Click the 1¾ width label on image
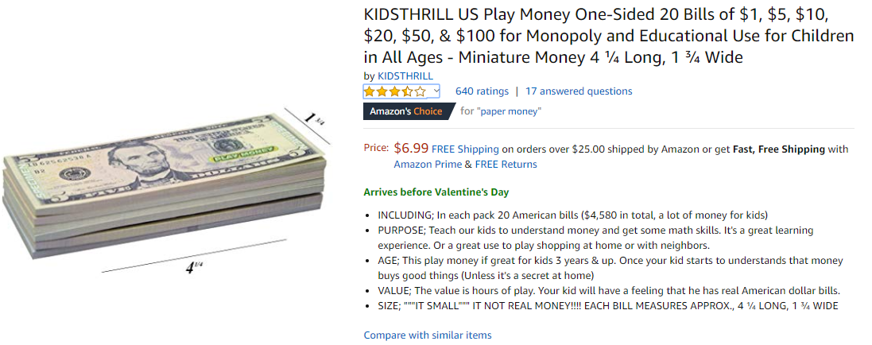Screen dimensions: 872x345 coord(314,120)
